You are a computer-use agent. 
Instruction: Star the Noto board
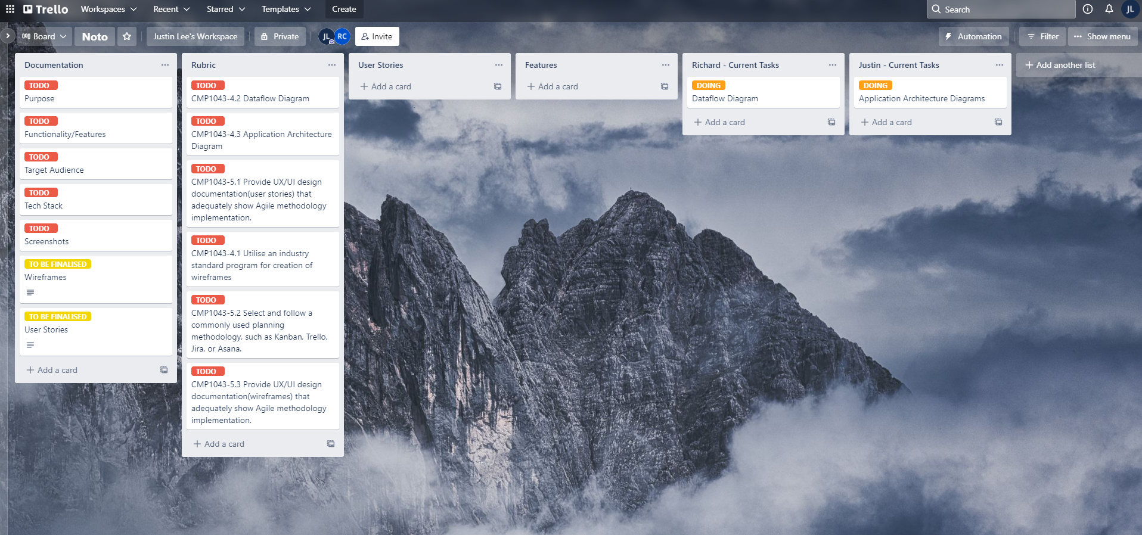(x=127, y=36)
